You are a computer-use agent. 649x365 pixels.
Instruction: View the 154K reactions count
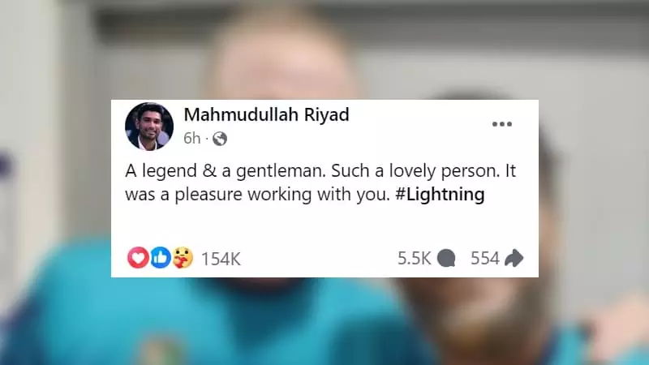[x=221, y=259]
